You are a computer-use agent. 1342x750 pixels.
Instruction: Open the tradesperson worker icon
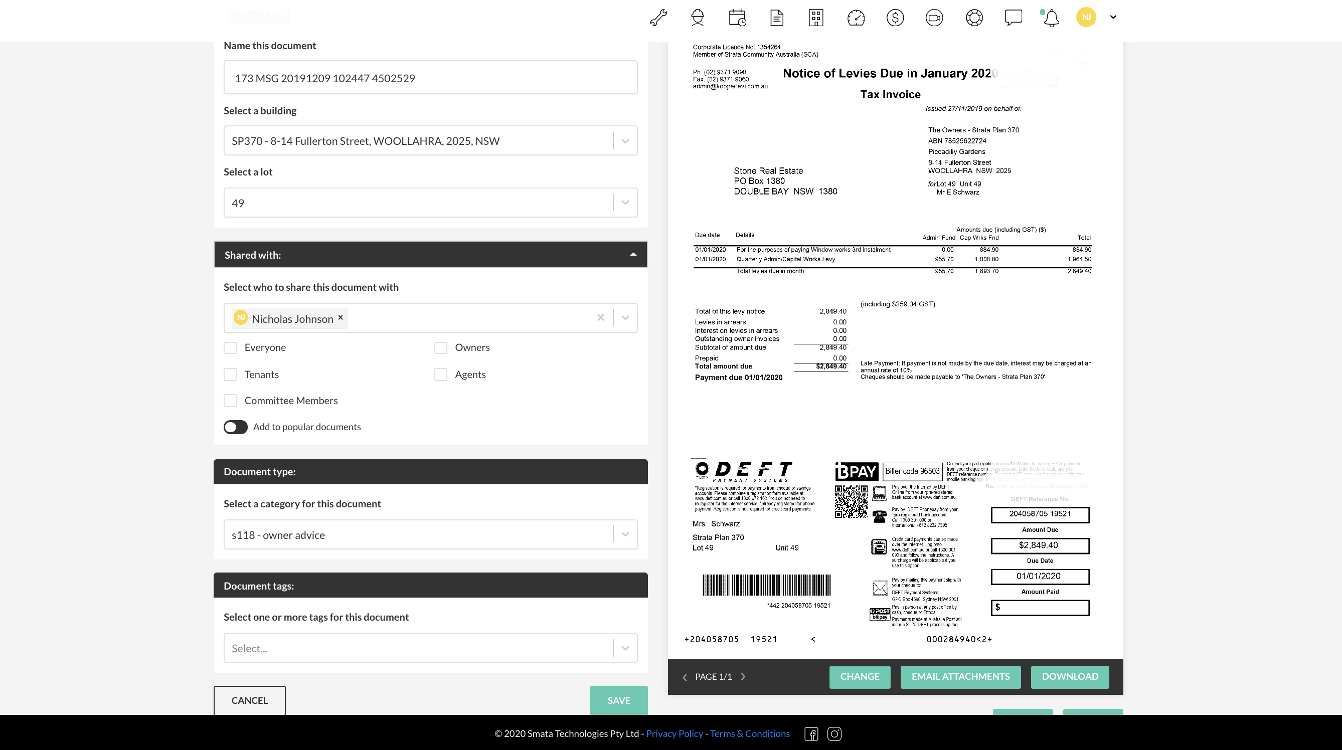(698, 18)
